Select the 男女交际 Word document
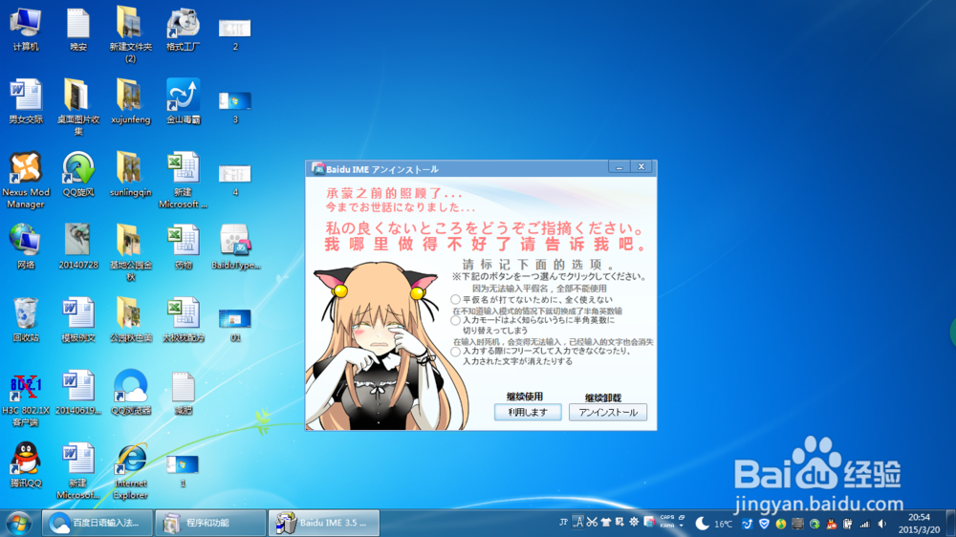This screenshot has width=956, height=537. (x=26, y=101)
